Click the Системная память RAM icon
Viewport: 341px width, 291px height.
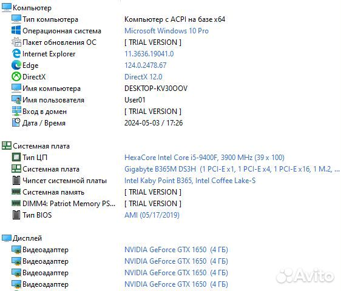click(x=16, y=192)
